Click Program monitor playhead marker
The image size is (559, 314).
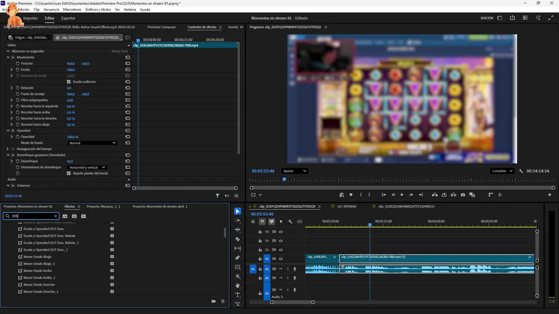[284, 179]
